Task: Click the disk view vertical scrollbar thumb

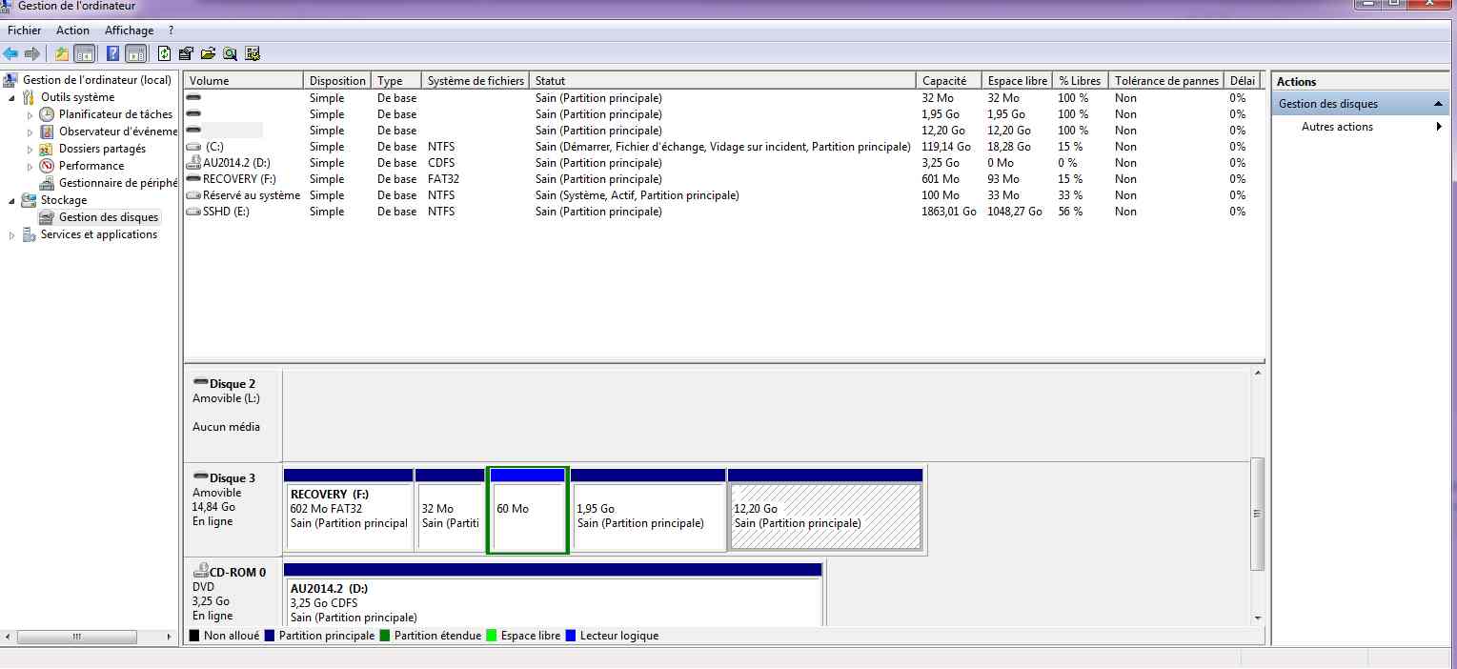Action: (x=1257, y=513)
